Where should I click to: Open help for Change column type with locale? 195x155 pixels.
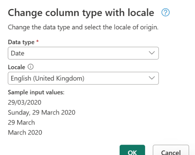pos(166,12)
